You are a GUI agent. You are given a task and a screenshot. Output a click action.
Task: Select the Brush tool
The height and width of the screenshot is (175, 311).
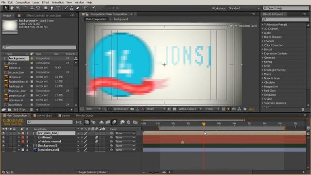pyautogui.click(x=66, y=8)
